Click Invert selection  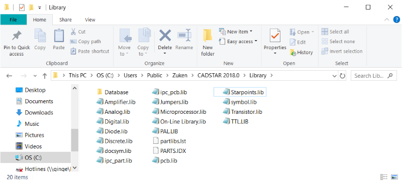pyautogui.click(x=342, y=51)
